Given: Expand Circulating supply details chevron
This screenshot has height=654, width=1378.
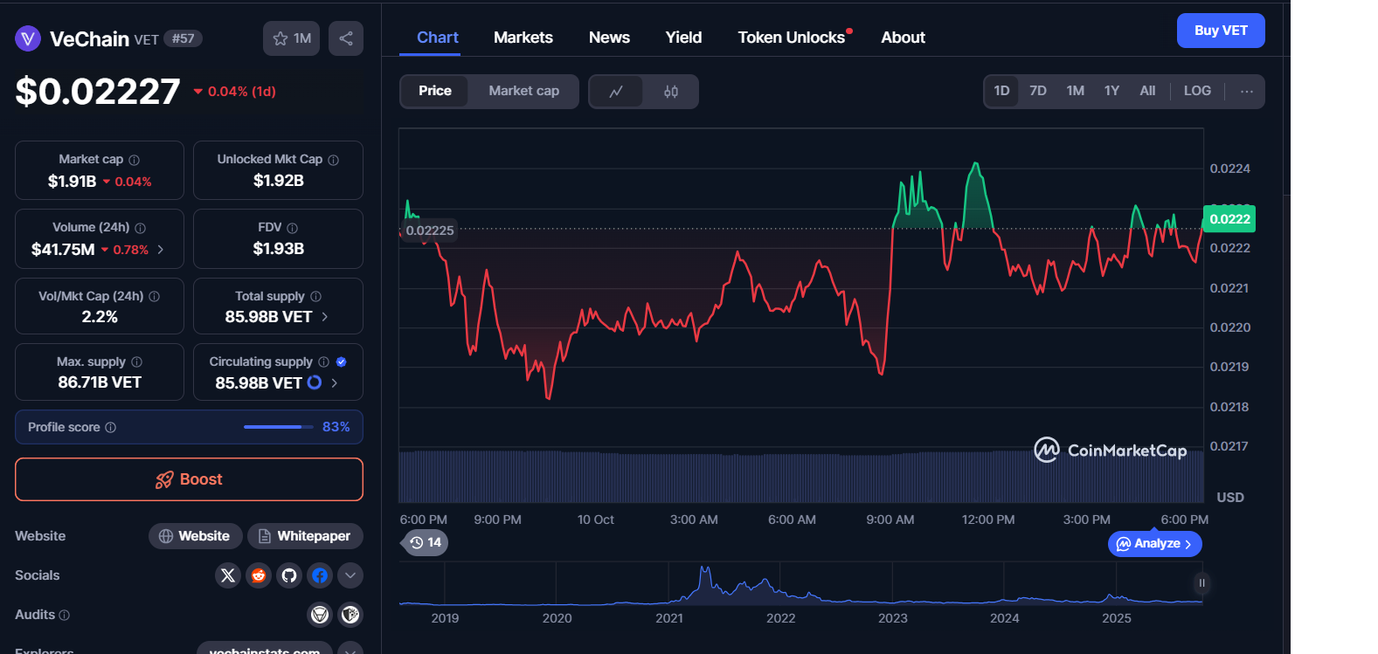Looking at the screenshot, I should click(335, 383).
